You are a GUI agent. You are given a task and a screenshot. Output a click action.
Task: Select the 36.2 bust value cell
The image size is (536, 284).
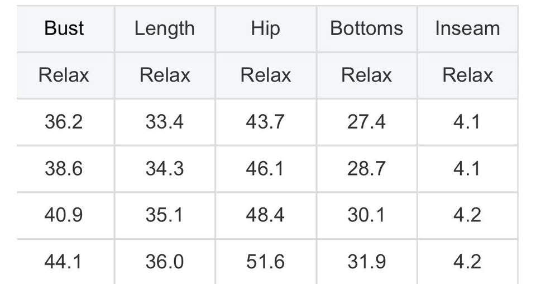click(64, 122)
